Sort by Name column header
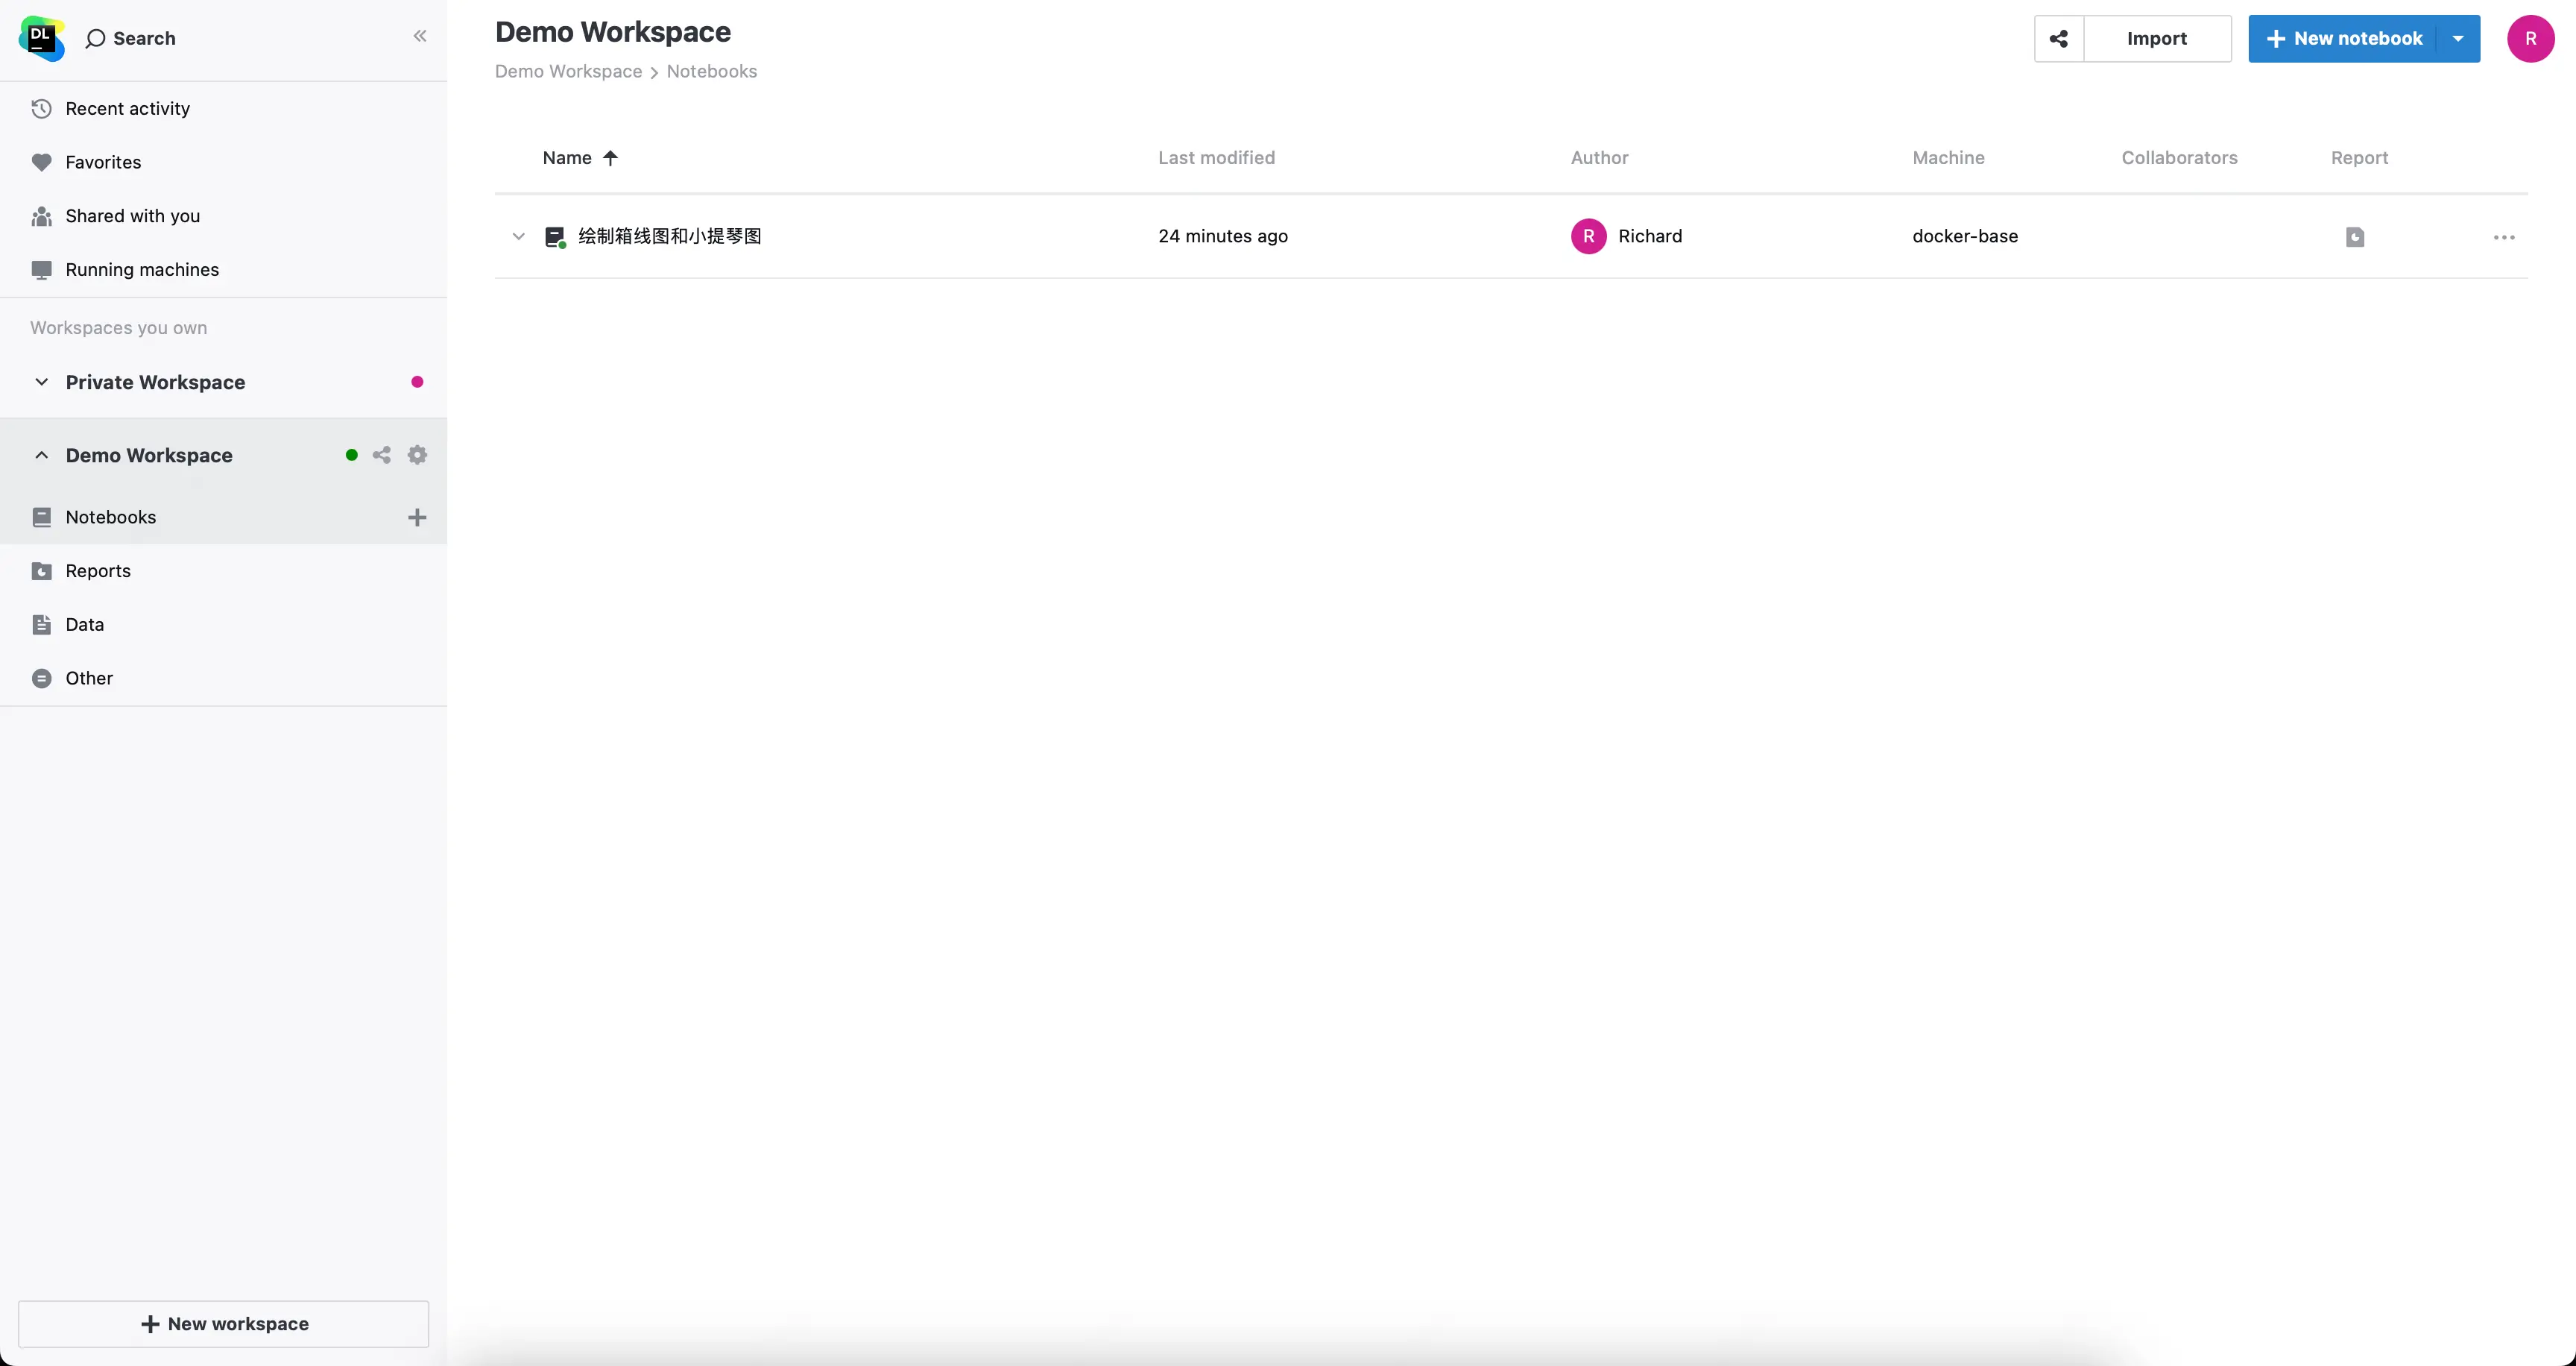The width and height of the screenshot is (2576, 1366). coord(567,158)
